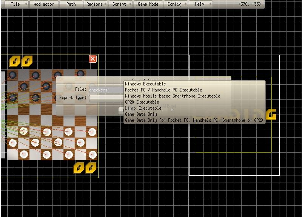Click right yellow pencil icon below board
The image size is (302, 217).
click(x=91, y=167)
